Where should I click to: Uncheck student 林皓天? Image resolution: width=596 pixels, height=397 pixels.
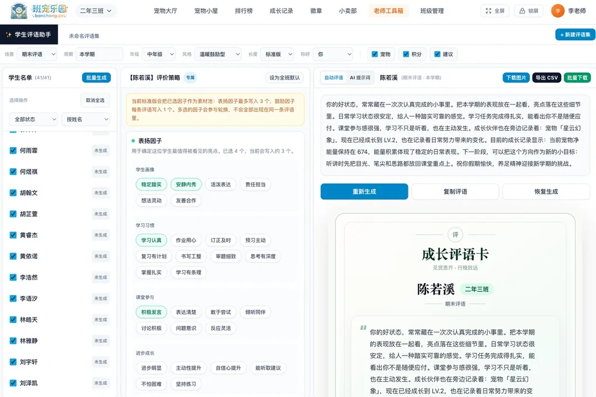coord(13,319)
